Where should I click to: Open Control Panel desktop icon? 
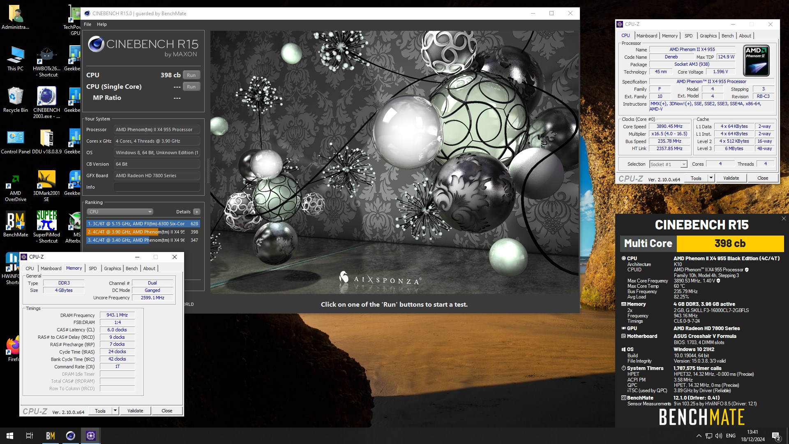coord(16,141)
